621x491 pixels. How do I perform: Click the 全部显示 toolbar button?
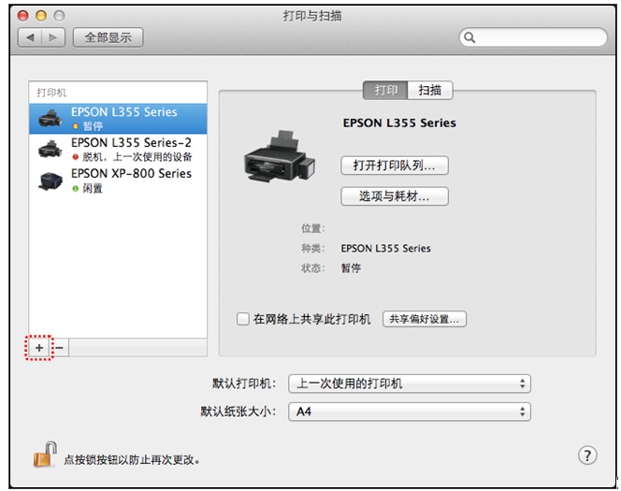click(108, 37)
